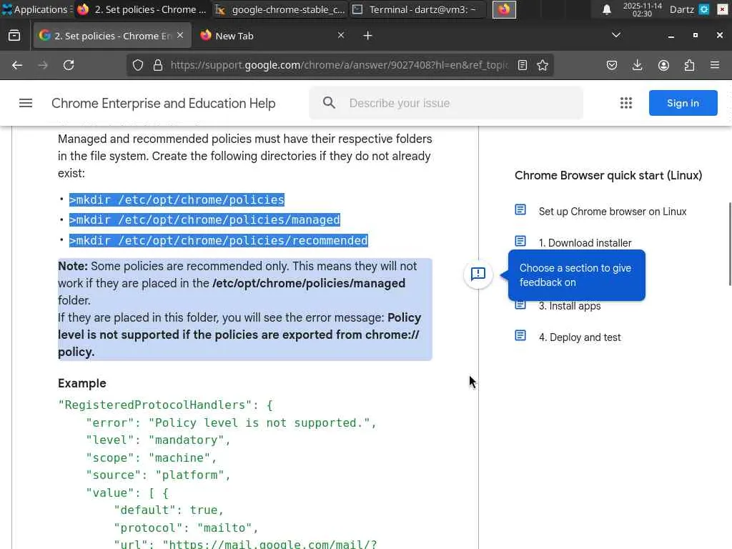The height and width of the screenshot is (549, 732).
Task: Click the mkdir /etc/opt/chrome/policies/recommended line
Action: (219, 240)
